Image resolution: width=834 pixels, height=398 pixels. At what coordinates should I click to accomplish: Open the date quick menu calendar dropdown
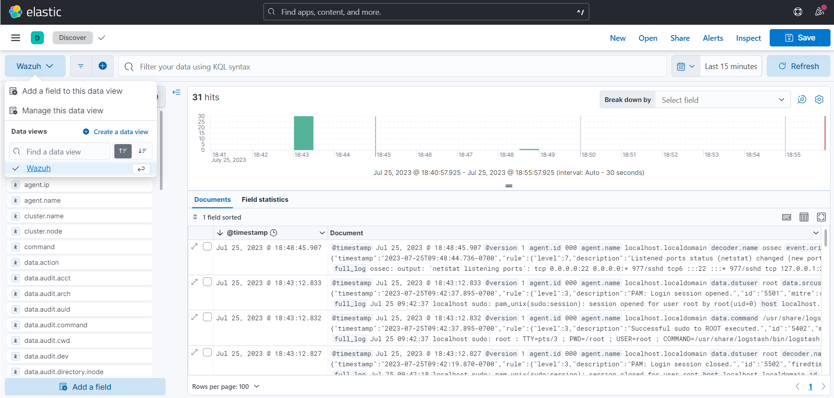686,66
